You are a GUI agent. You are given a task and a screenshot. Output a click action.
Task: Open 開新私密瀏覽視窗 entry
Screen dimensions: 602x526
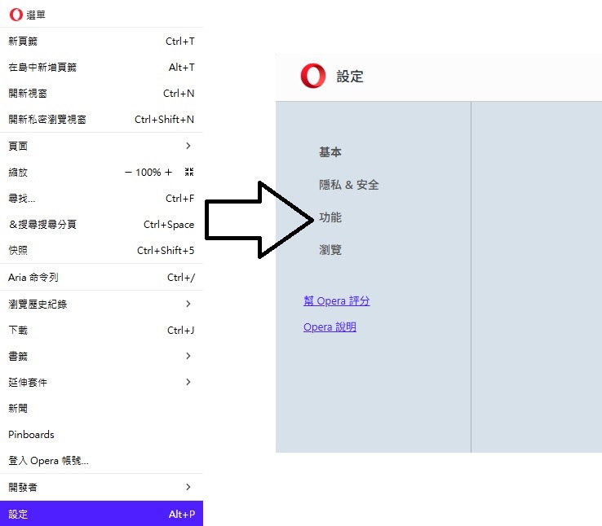(101, 119)
